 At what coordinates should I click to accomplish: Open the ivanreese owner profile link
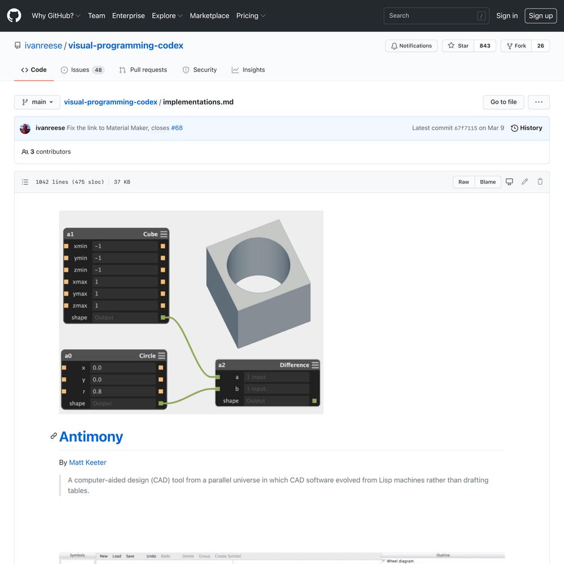tap(43, 46)
